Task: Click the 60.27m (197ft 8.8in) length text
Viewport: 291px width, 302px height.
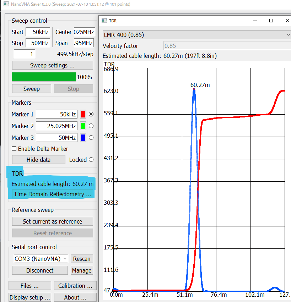Action: click(x=190, y=56)
